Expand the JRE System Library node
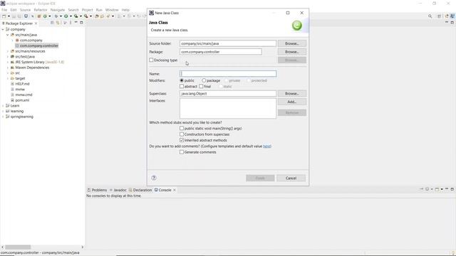Screen dimensions: 456x256 coord(8,62)
